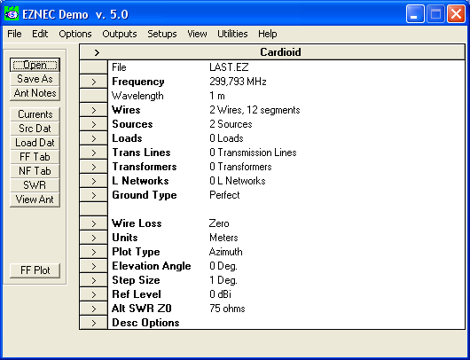The height and width of the screenshot is (360, 470).
Task: Open the File menu
Action: (x=14, y=34)
